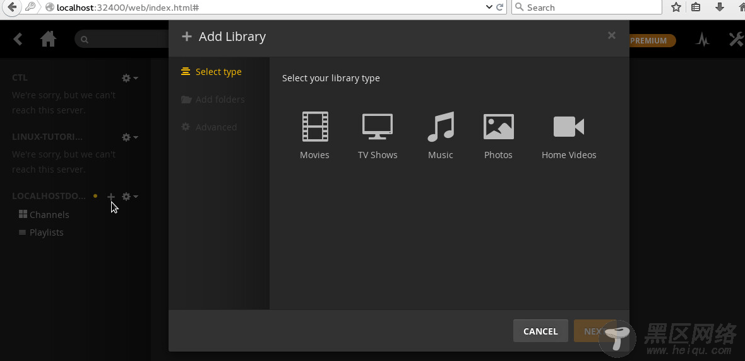The height and width of the screenshot is (361, 745).
Task: Open the activity status icon
Action: (702, 40)
